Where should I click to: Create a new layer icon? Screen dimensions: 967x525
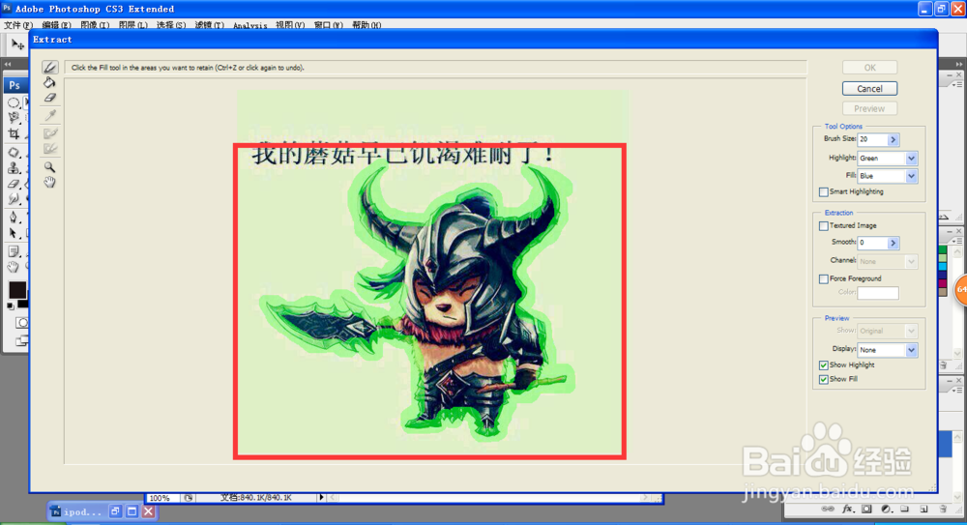[x=923, y=509]
